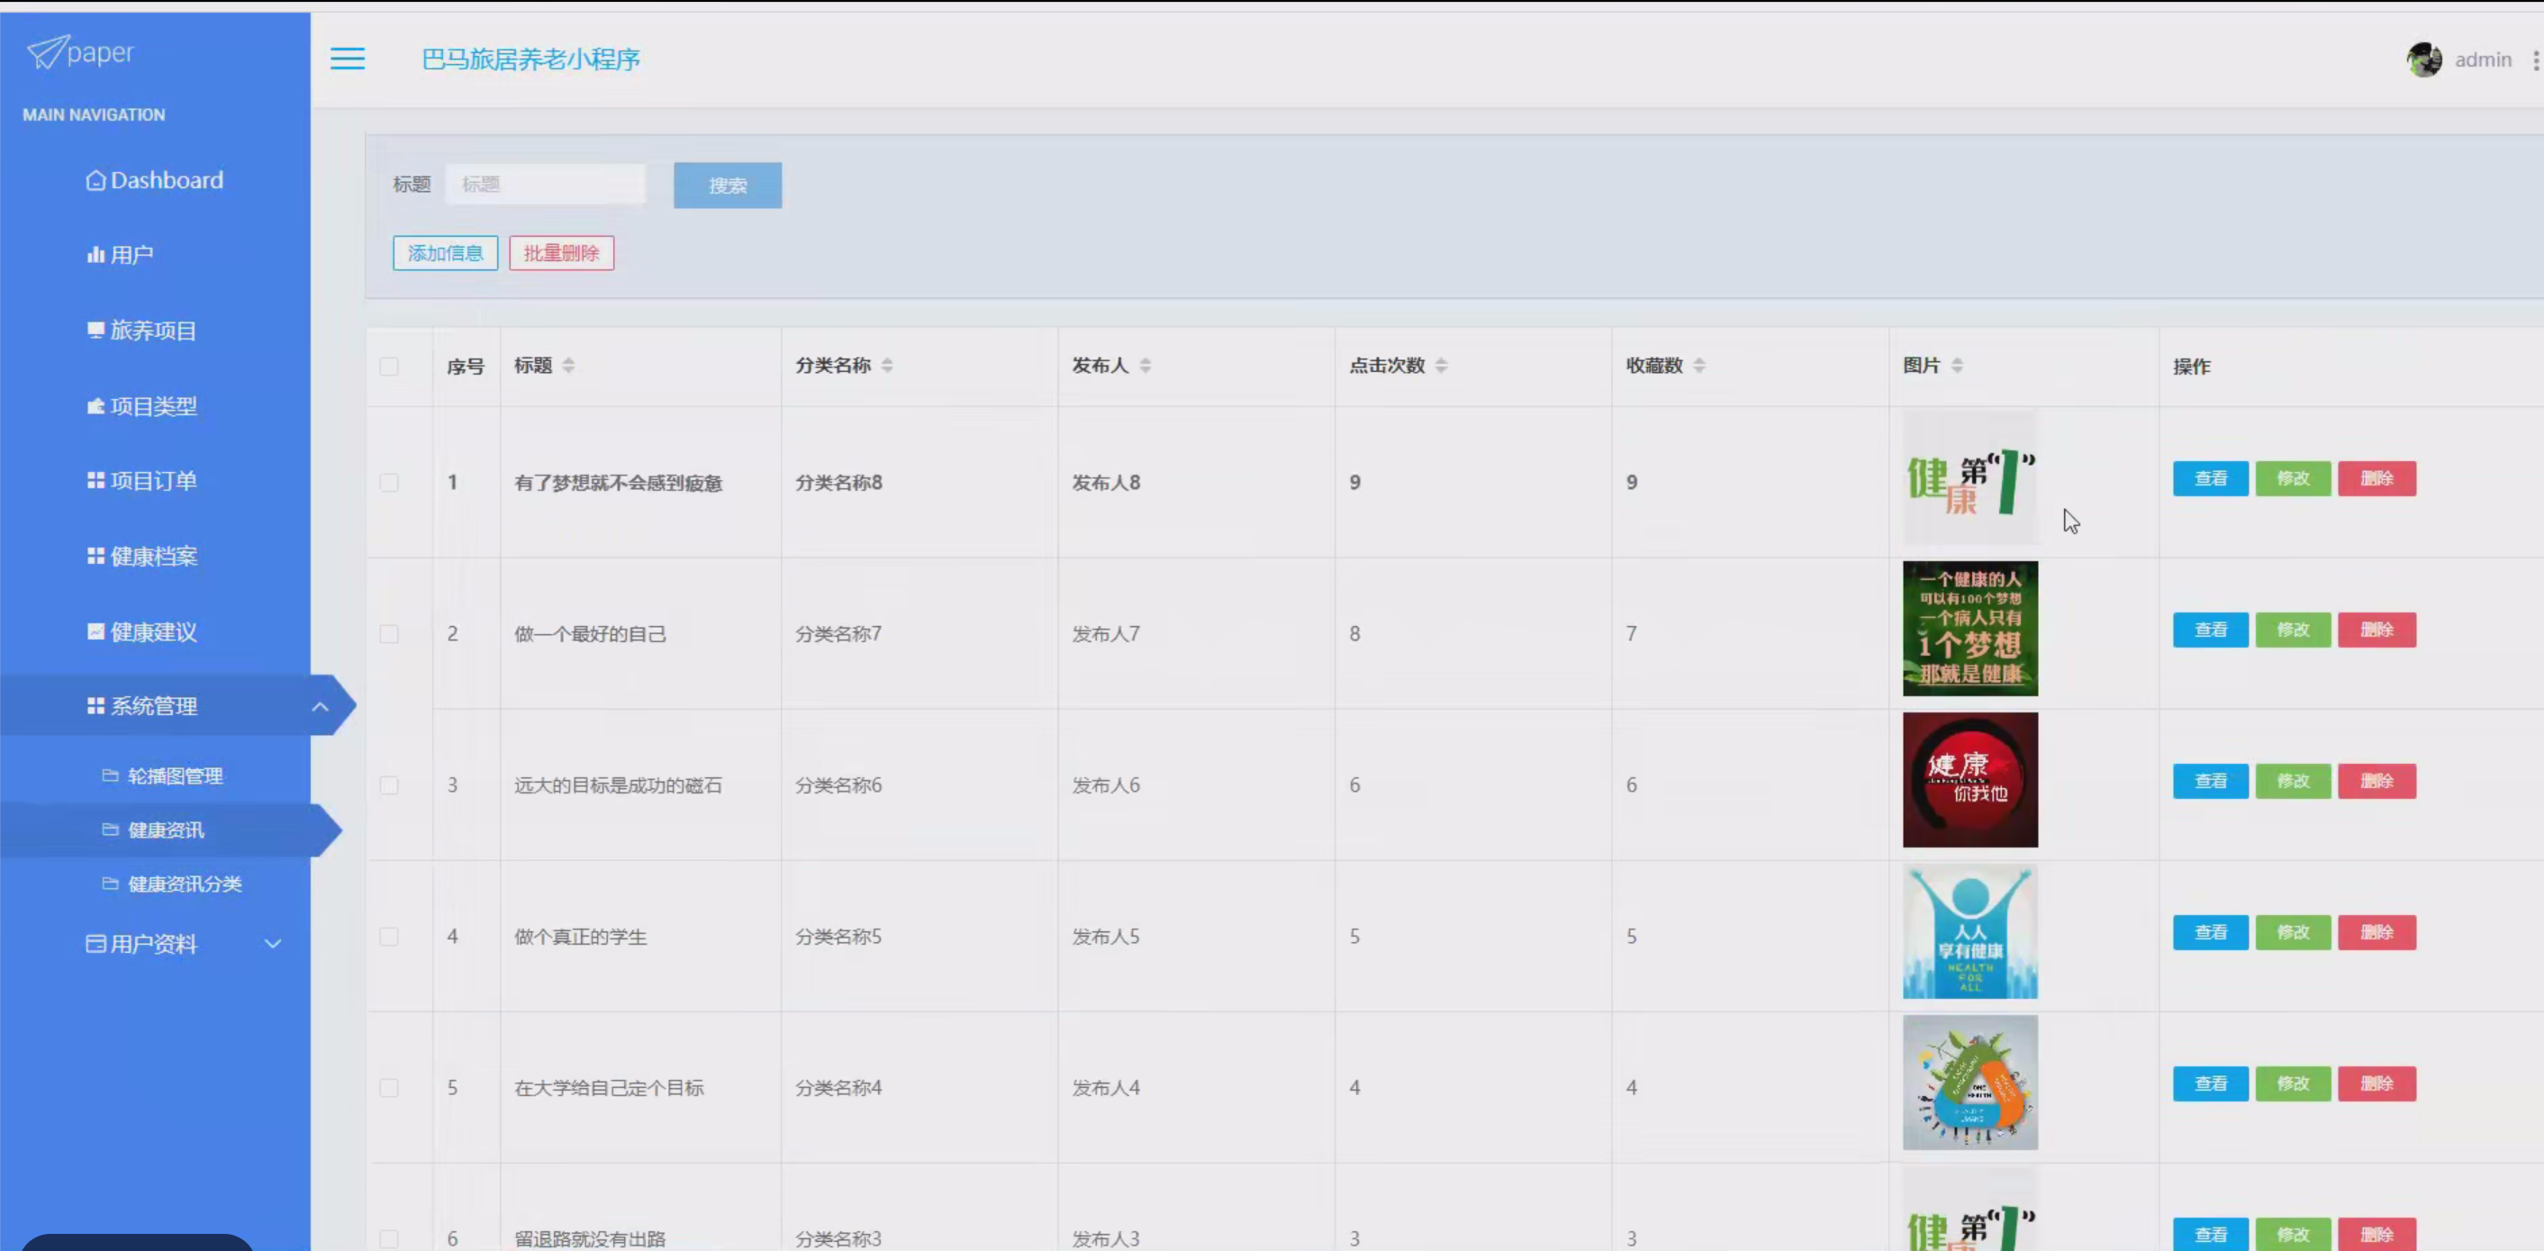Click the 健康资讯分类 folder icon
The image size is (2544, 1251).
pos(111,883)
